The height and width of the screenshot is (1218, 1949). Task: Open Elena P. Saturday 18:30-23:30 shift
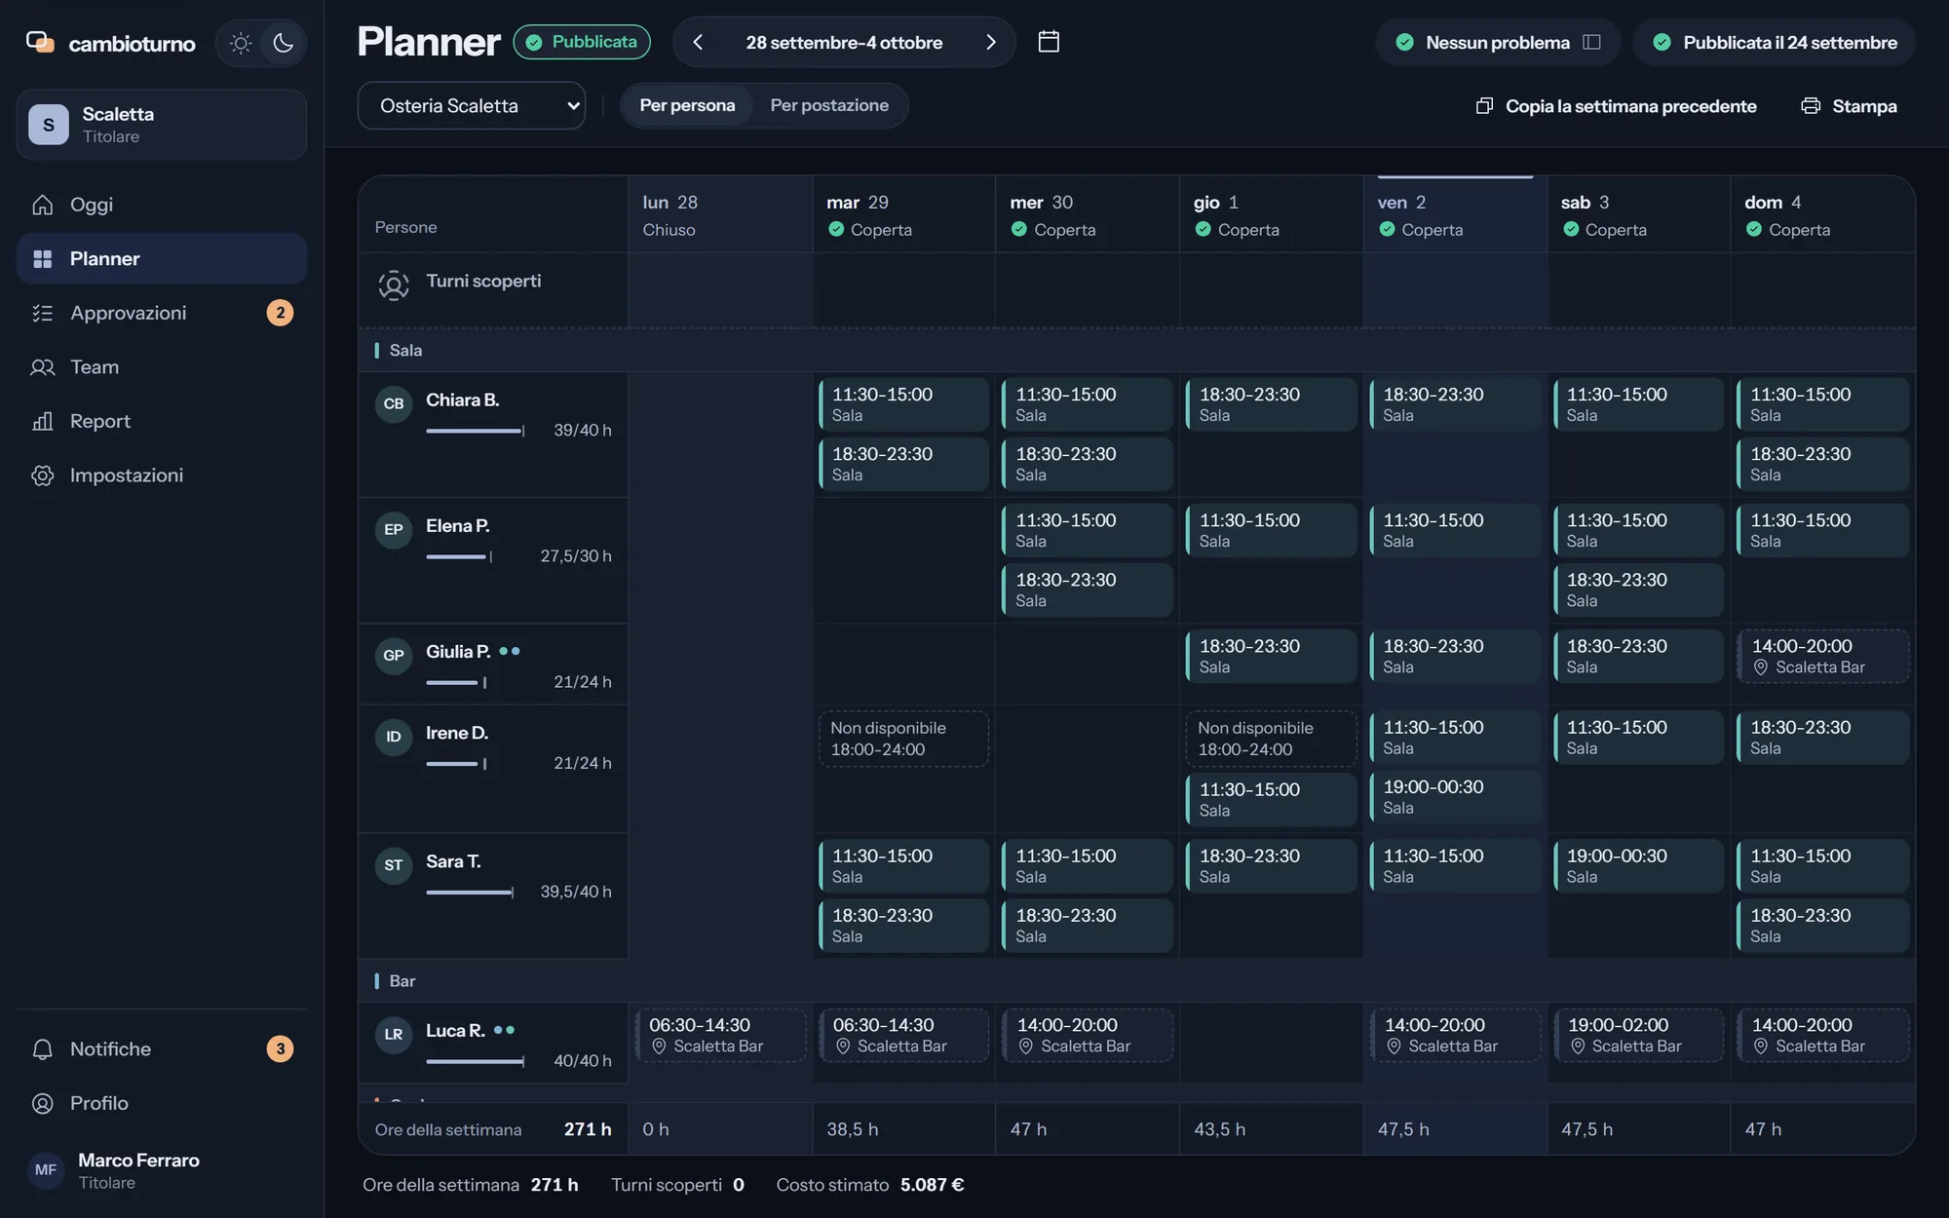pyautogui.click(x=1638, y=590)
